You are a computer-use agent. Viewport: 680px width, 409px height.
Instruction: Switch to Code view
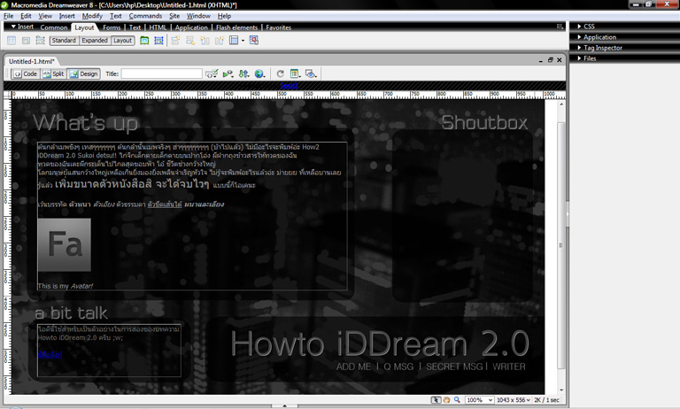point(26,74)
